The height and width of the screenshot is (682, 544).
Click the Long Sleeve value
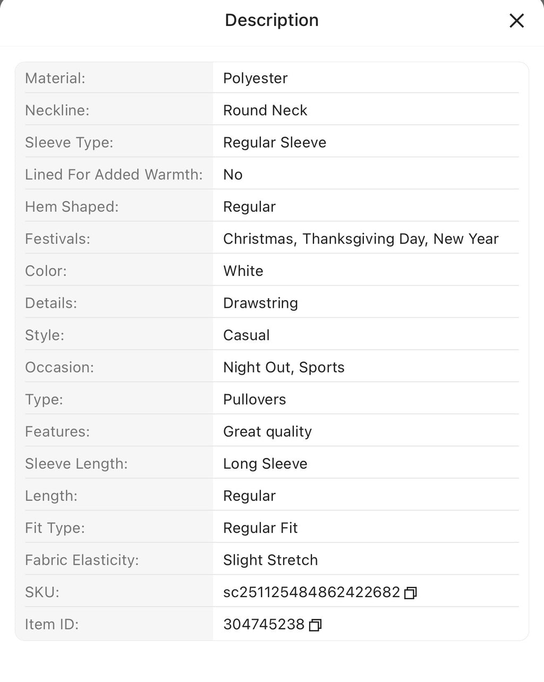click(x=265, y=464)
